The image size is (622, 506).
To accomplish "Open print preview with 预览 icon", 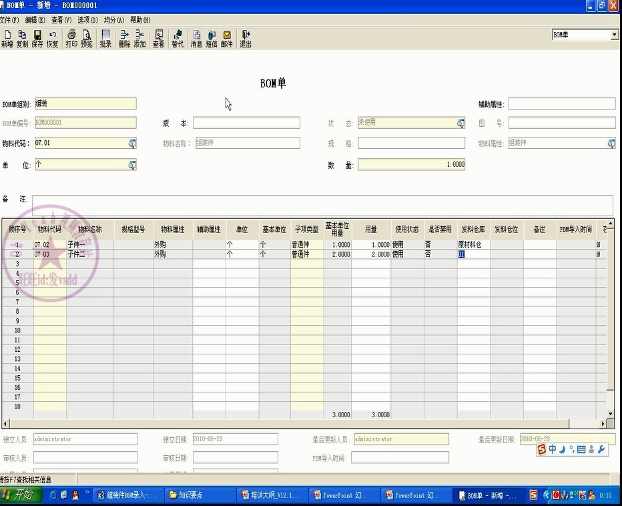I will coord(87,39).
